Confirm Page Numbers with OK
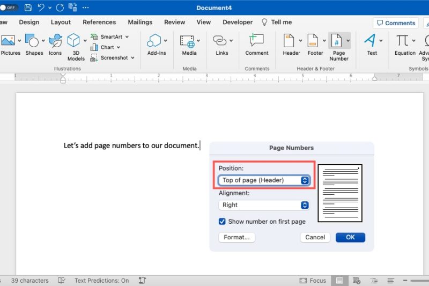This screenshot has width=429, height=286. point(351,237)
